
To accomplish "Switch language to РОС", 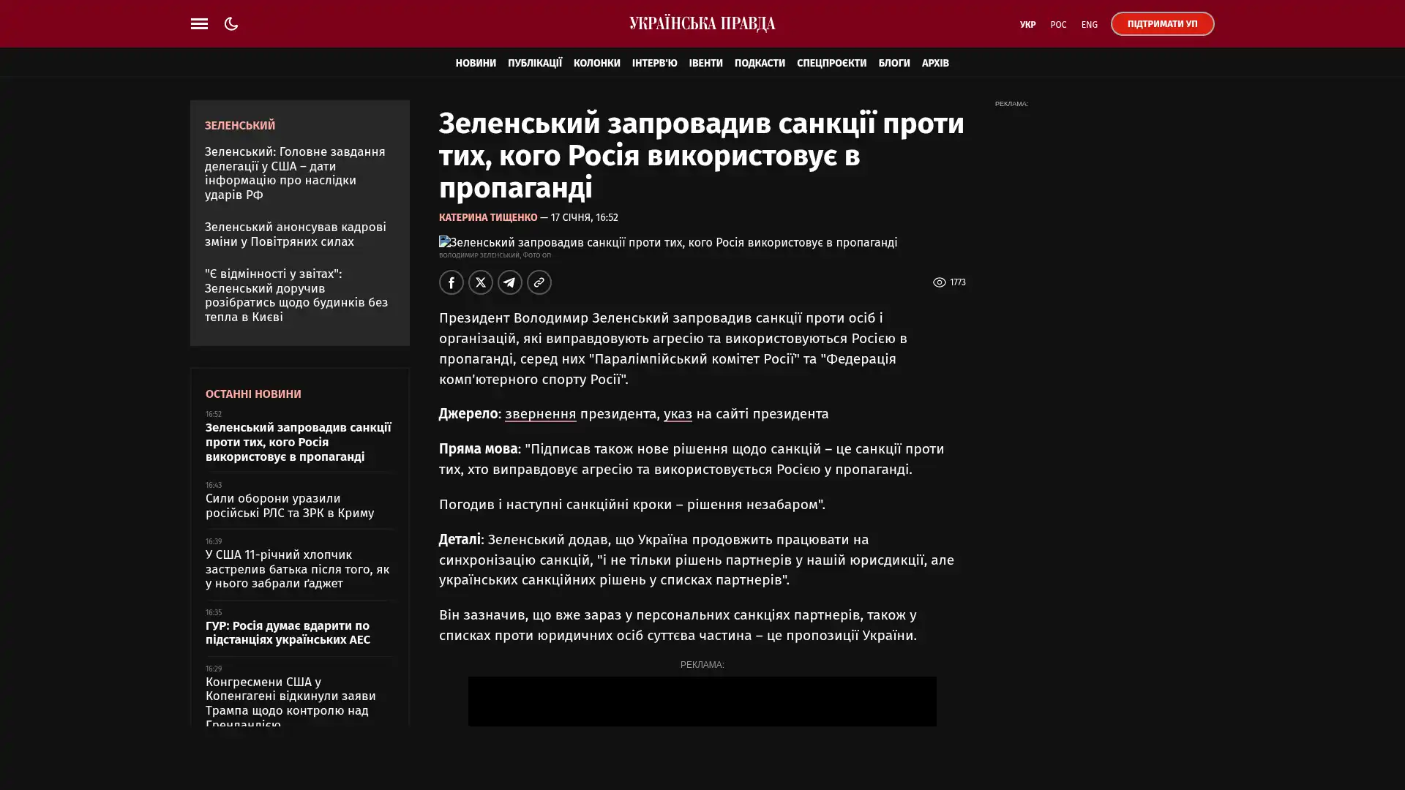I will coord(1057,24).
